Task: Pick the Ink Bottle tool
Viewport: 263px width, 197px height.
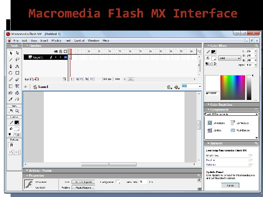Action: tap(11, 93)
